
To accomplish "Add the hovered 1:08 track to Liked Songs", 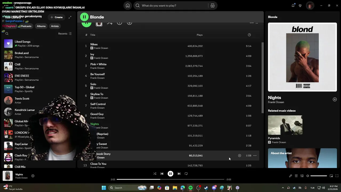I will pos(239,155).
